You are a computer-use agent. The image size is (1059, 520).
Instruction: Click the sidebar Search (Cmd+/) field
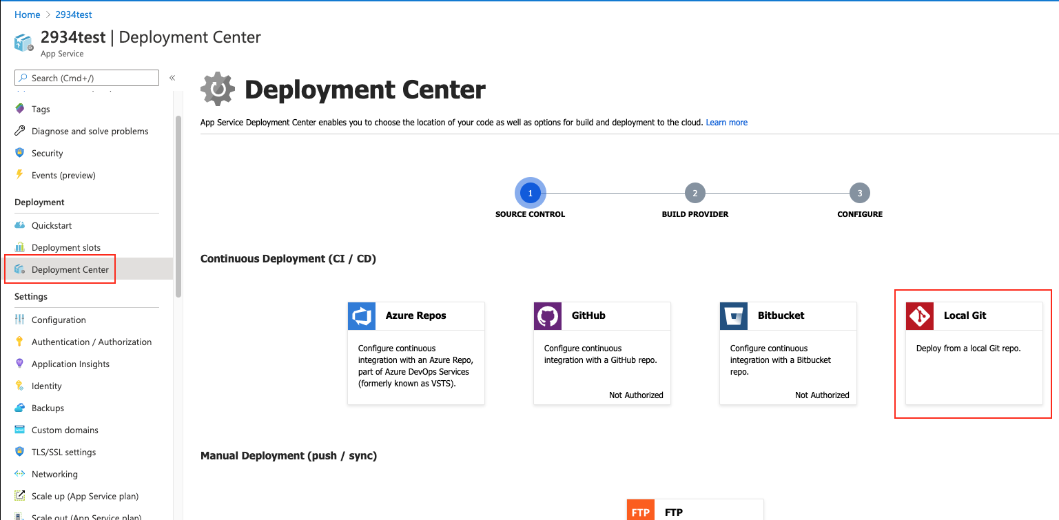pyautogui.click(x=87, y=78)
